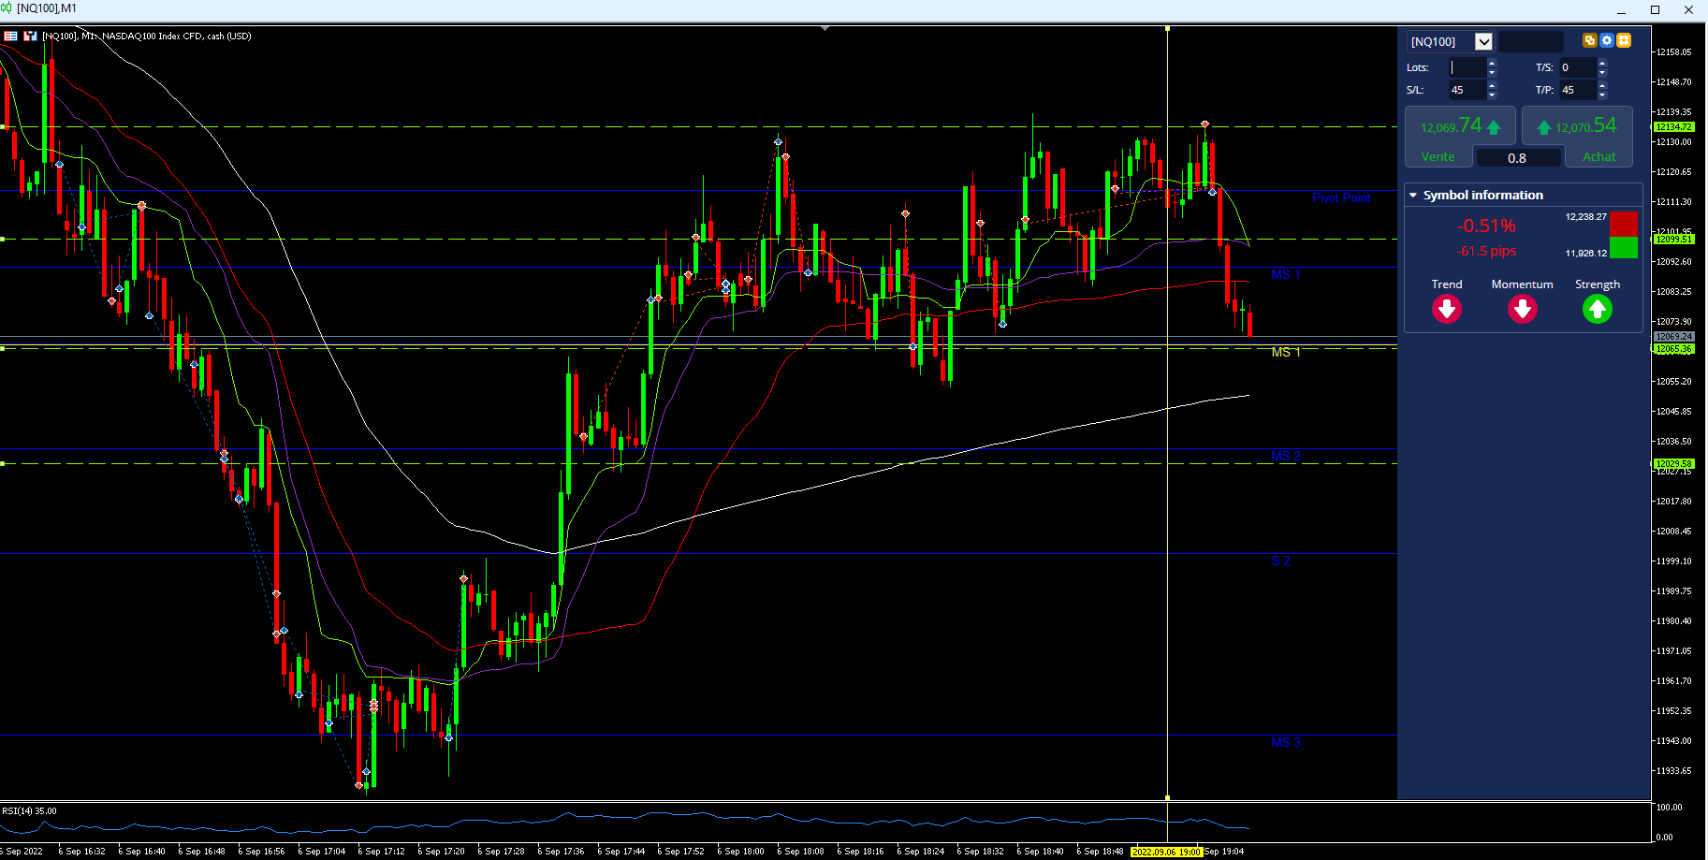The width and height of the screenshot is (1708, 860).
Task: Open trade panel settings gear icon
Action: point(1606,40)
